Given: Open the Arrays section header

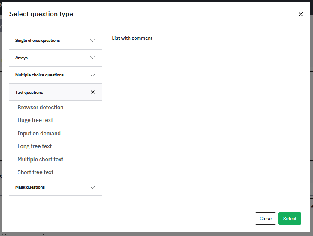Looking at the screenshot, I should [56, 58].
